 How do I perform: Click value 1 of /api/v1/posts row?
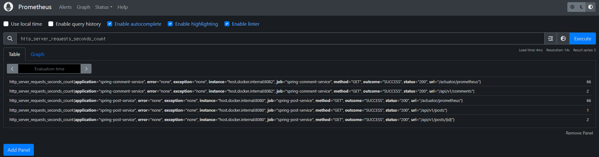point(588,110)
